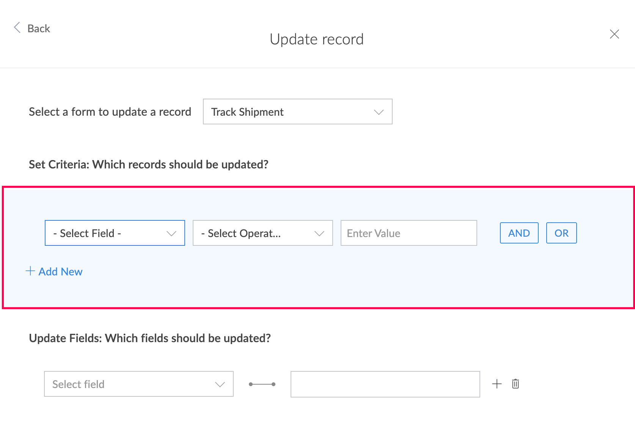The height and width of the screenshot is (440, 635).
Task: Click the plus icon beside update field row
Action: tap(497, 384)
